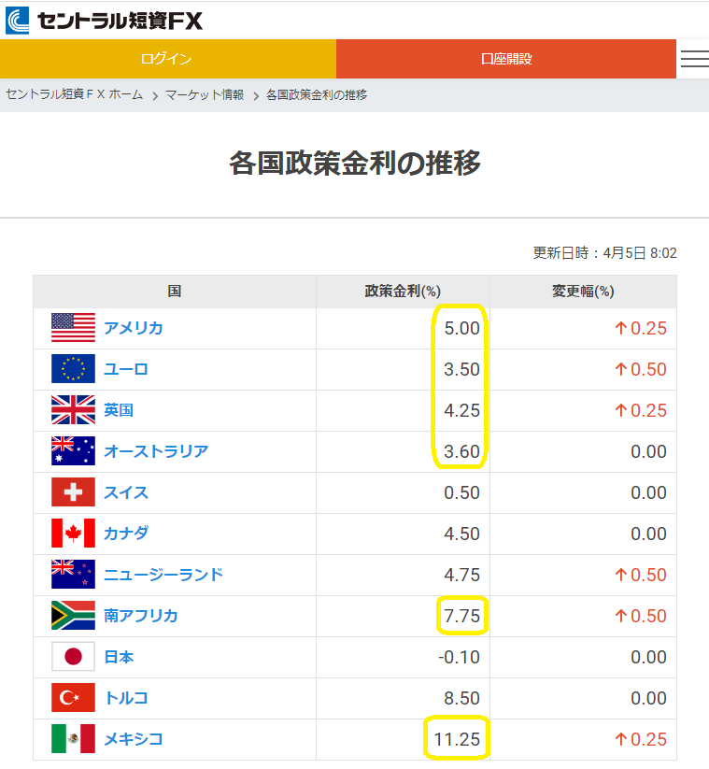Open マーケット情報 breadcrumb link
Image resolution: width=709 pixels, height=769 pixels.
click(205, 94)
